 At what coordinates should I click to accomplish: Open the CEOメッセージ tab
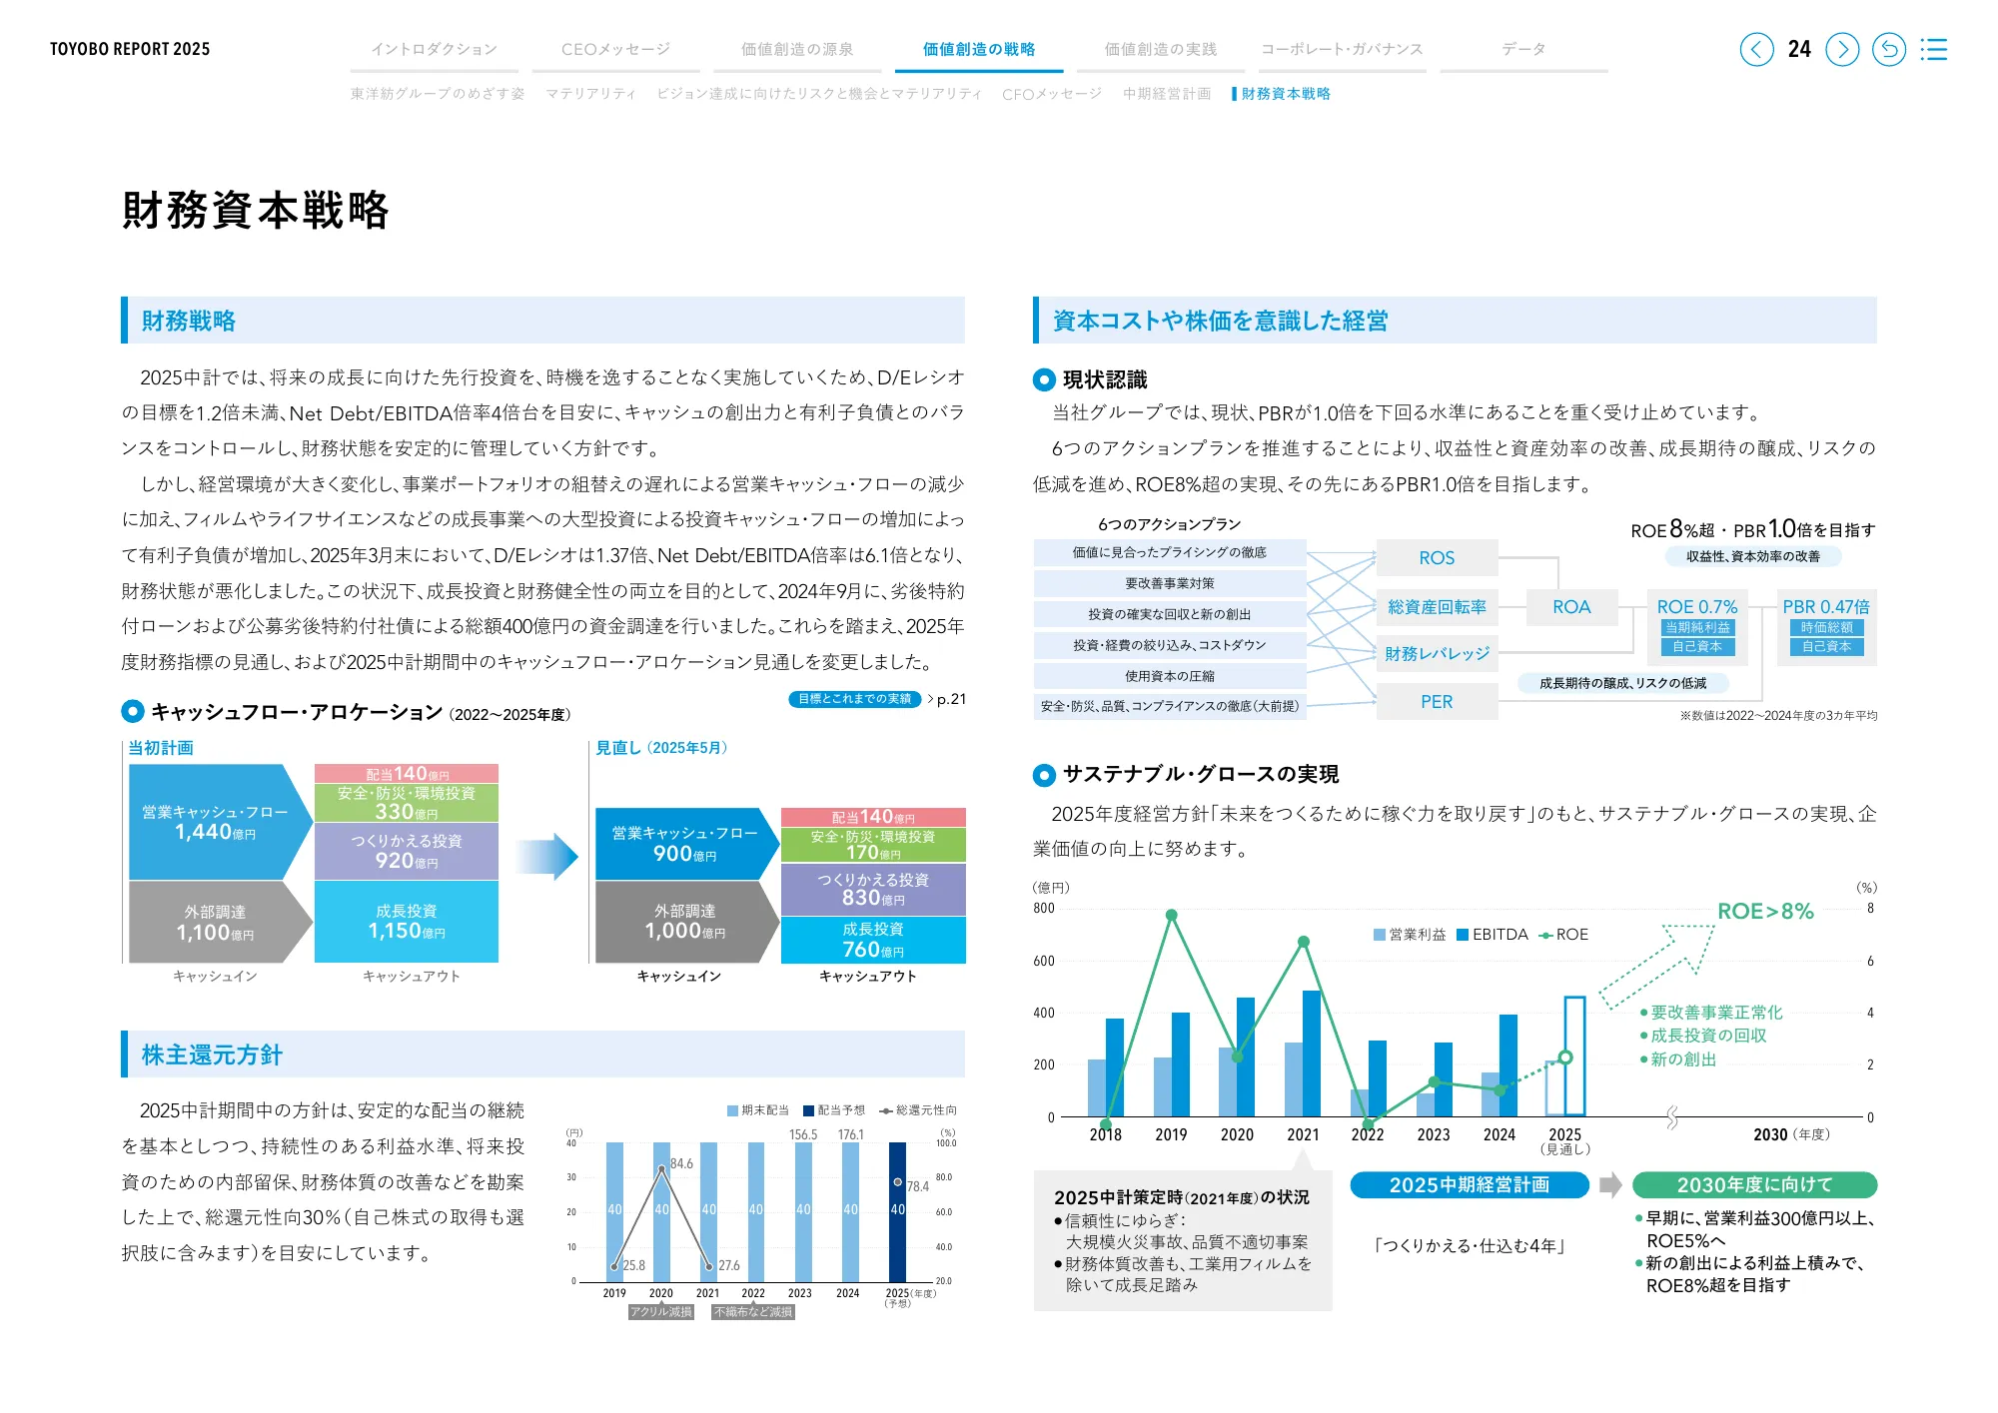coord(616,47)
